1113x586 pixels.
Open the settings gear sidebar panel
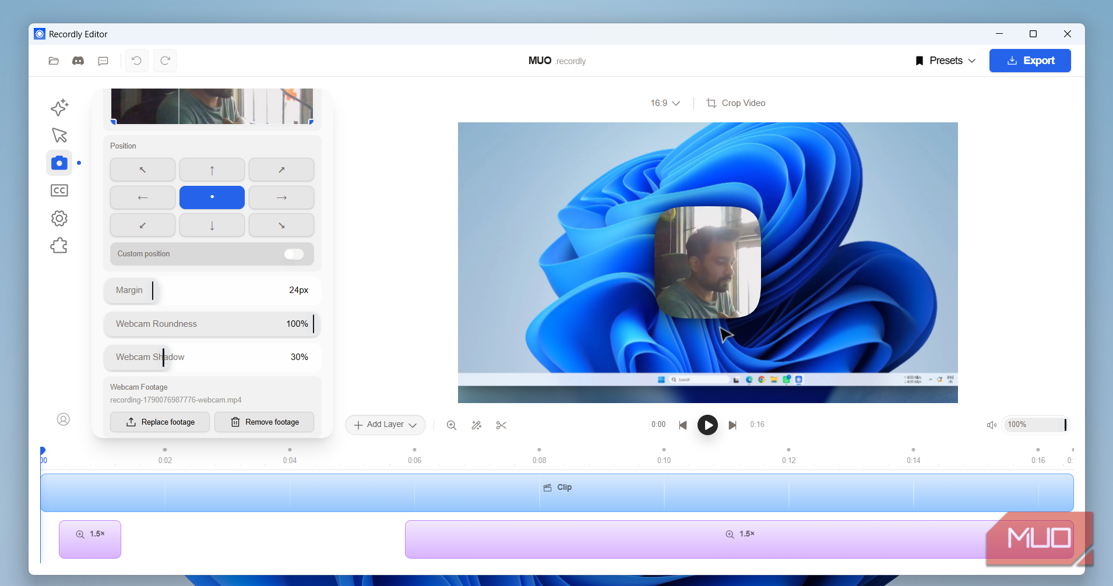pos(59,218)
